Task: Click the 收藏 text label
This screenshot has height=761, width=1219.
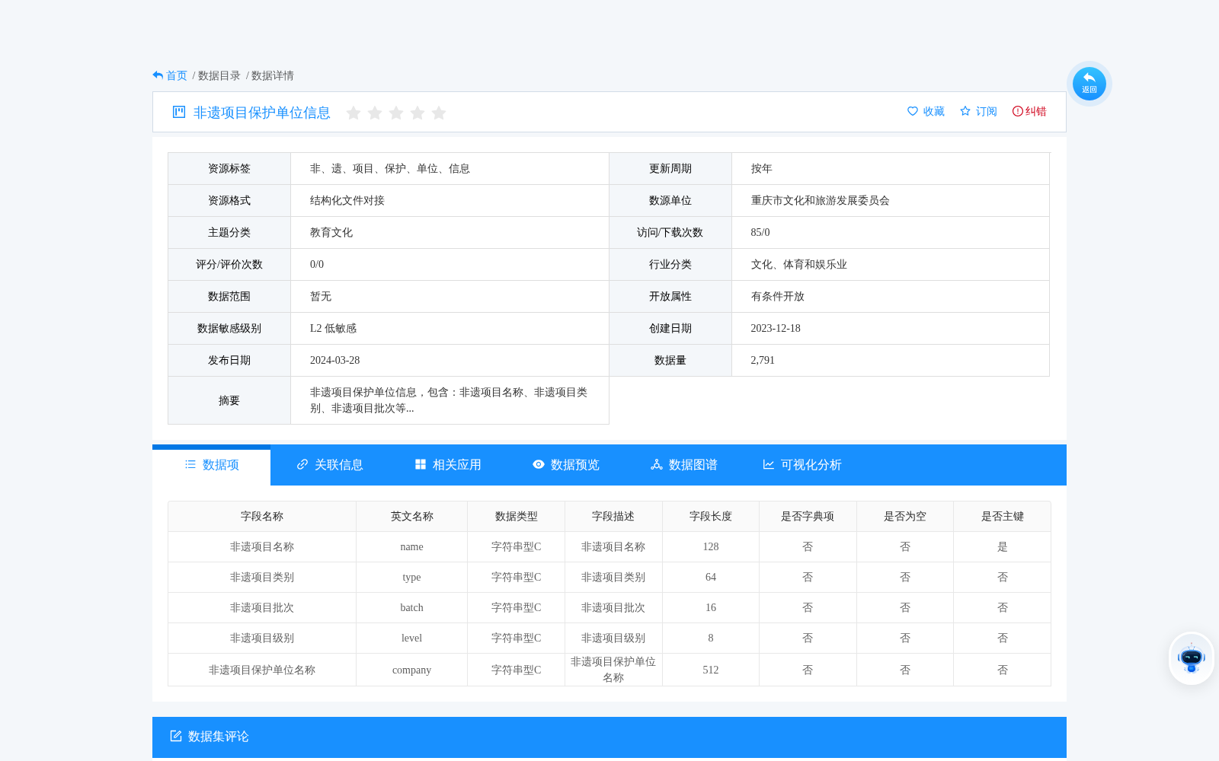Action: click(934, 111)
